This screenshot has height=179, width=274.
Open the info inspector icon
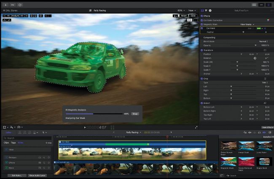(x=210, y=10)
